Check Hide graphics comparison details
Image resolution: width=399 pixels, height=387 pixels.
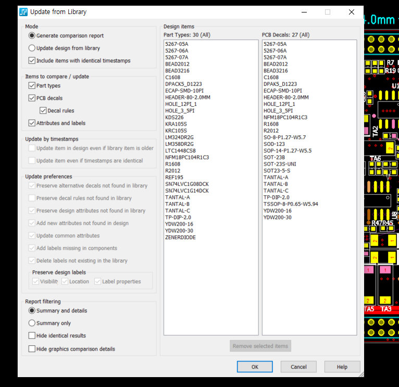[32, 349]
